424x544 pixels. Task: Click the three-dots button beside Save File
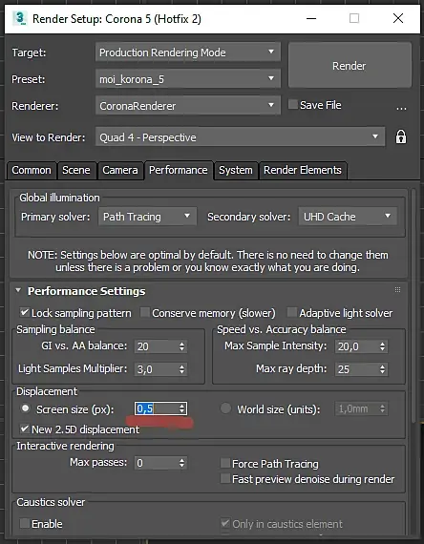click(x=401, y=108)
